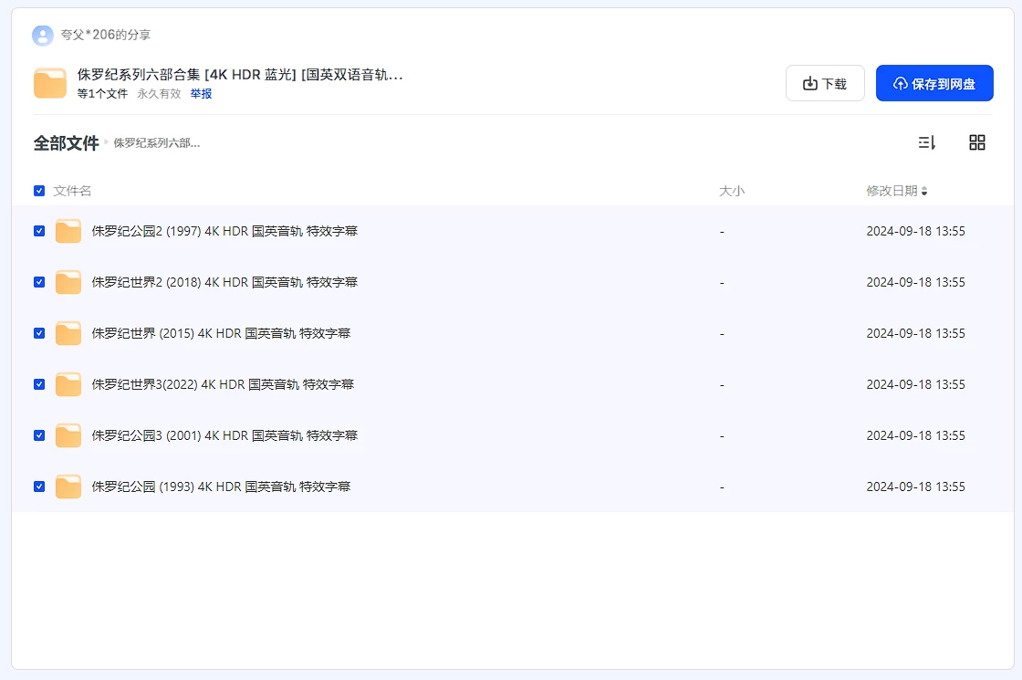The height and width of the screenshot is (680, 1022).
Task: Open folder icon for 侏罗纪公园2 (1997)
Action: pyautogui.click(x=68, y=232)
